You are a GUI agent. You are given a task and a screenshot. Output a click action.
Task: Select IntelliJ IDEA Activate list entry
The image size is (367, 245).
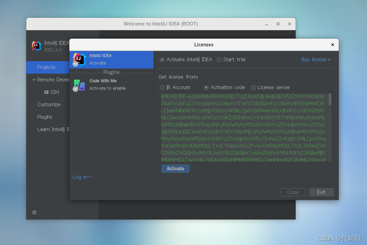pos(111,59)
